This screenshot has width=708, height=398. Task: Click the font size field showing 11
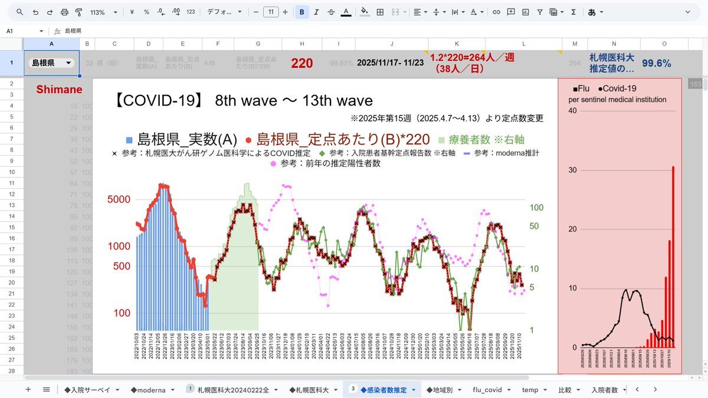coord(271,12)
